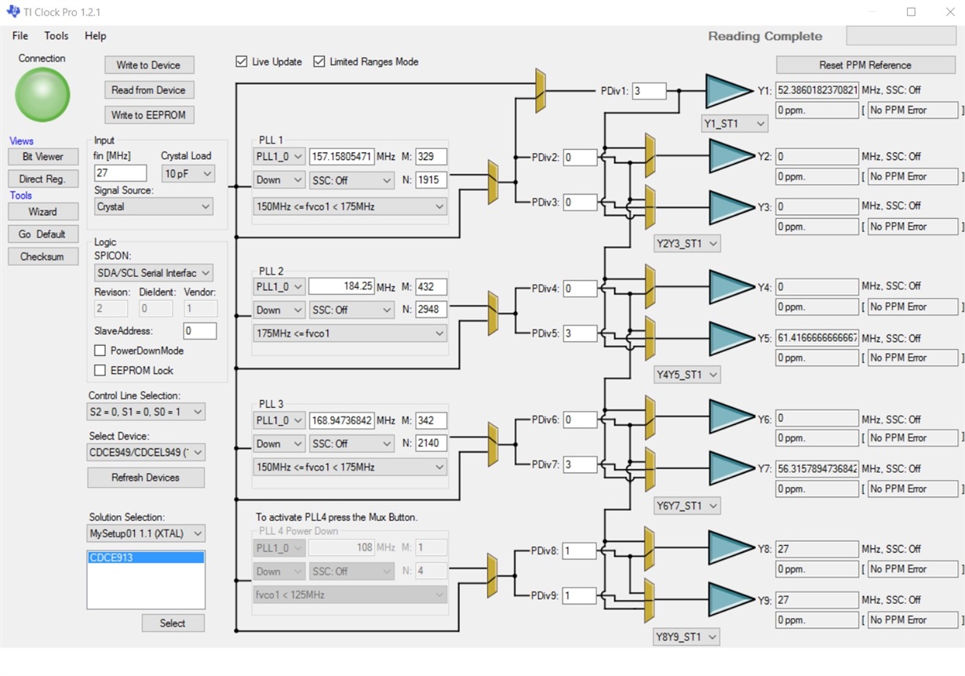Open the Control Line Selection dropdown
This screenshot has width=965, height=676.
click(146, 412)
